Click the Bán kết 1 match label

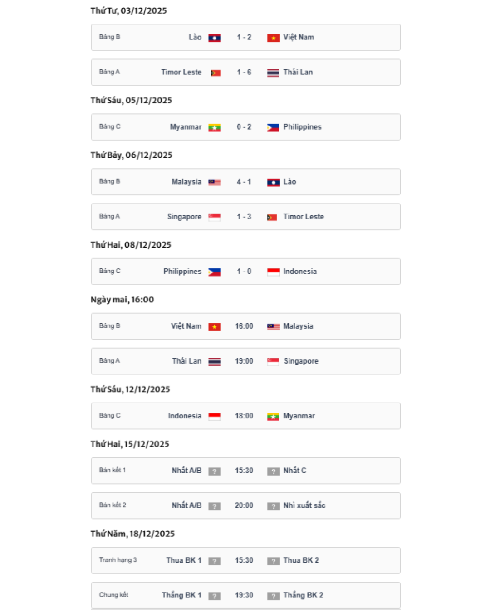point(113,470)
